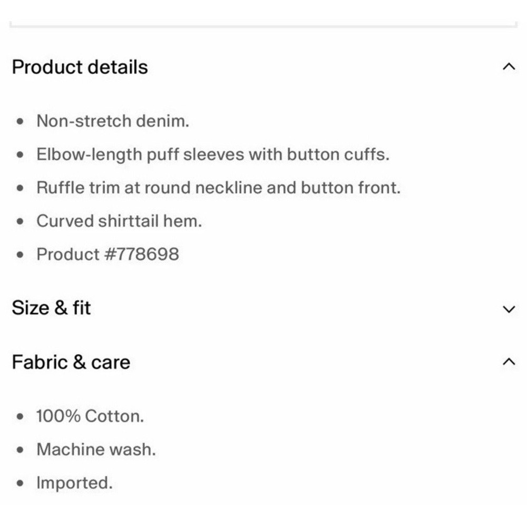Click the bullet beside Product #778698
Viewport: 527px width, 527px height.
[20, 255]
